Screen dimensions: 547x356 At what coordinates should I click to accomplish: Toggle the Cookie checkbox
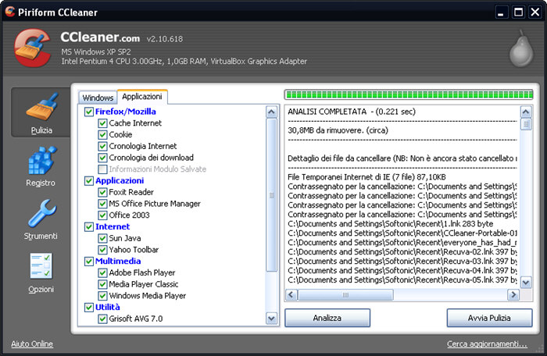click(102, 134)
